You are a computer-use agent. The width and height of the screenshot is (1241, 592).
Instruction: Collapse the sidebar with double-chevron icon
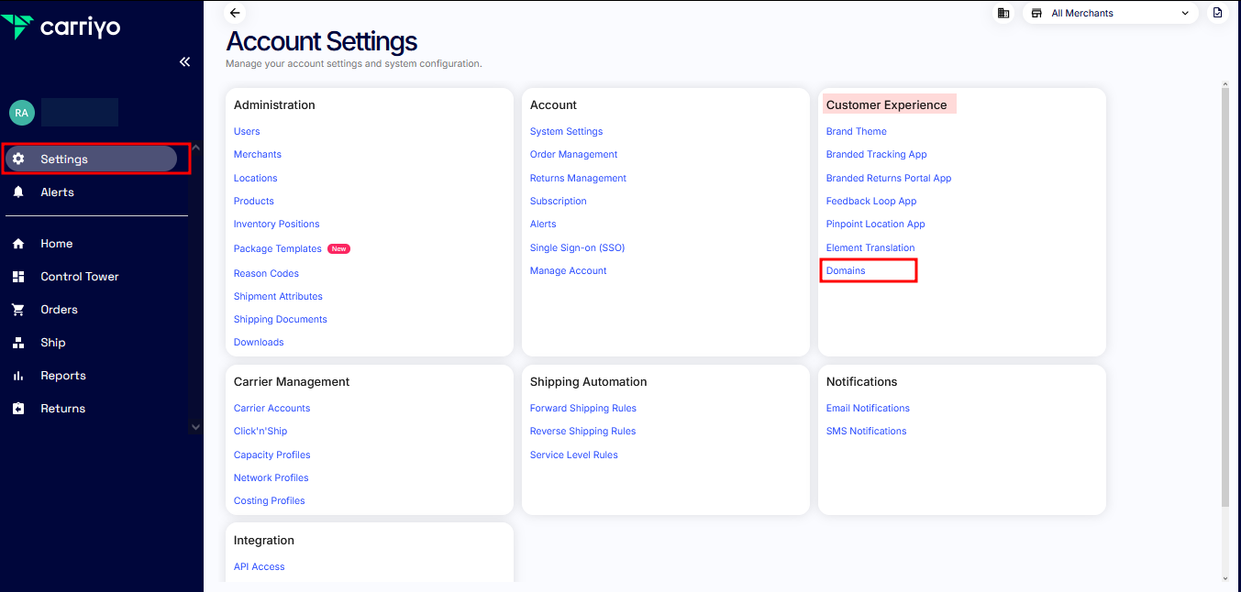click(x=184, y=61)
